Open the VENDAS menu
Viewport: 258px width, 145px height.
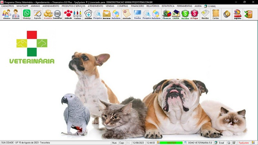[x=110, y=6]
